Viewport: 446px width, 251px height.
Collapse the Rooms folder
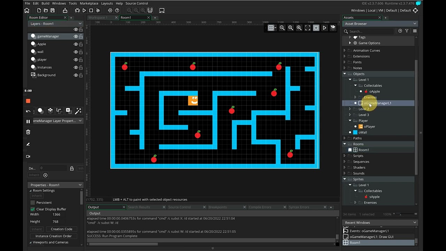coord(345,144)
